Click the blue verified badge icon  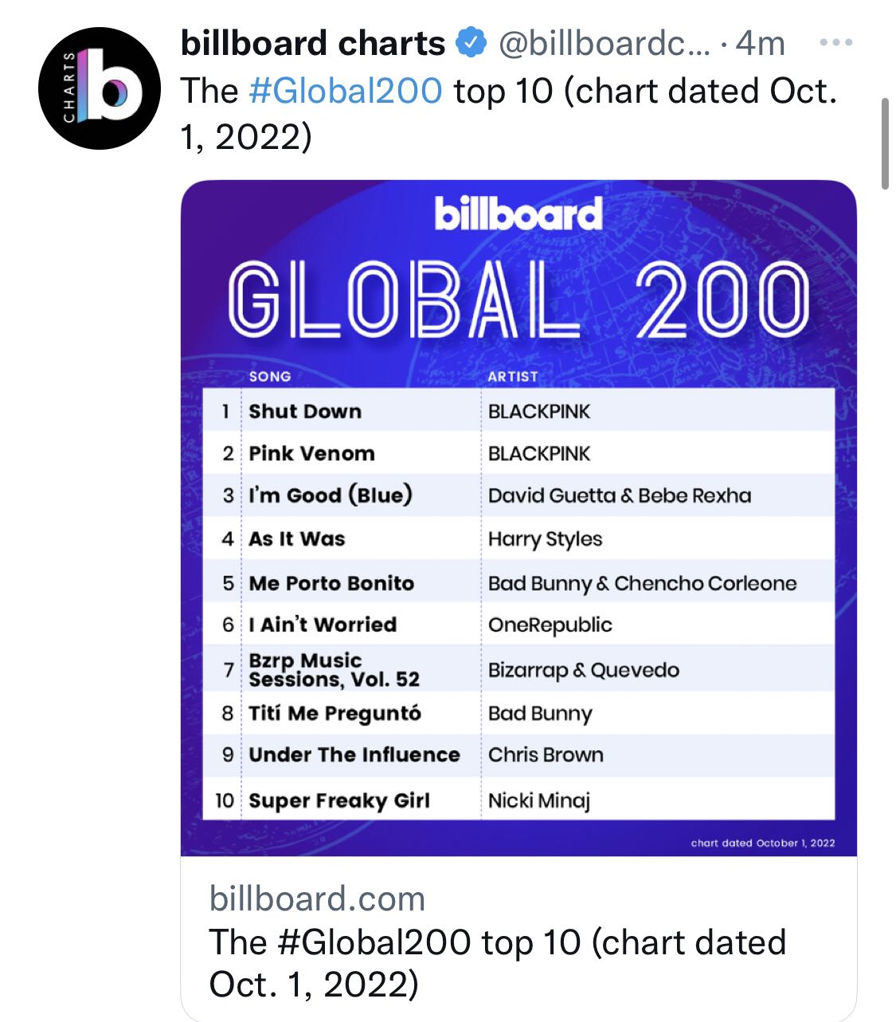[x=471, y=43]
